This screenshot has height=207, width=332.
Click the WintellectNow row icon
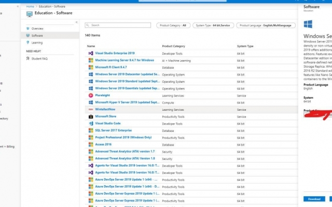coord(91,109)
